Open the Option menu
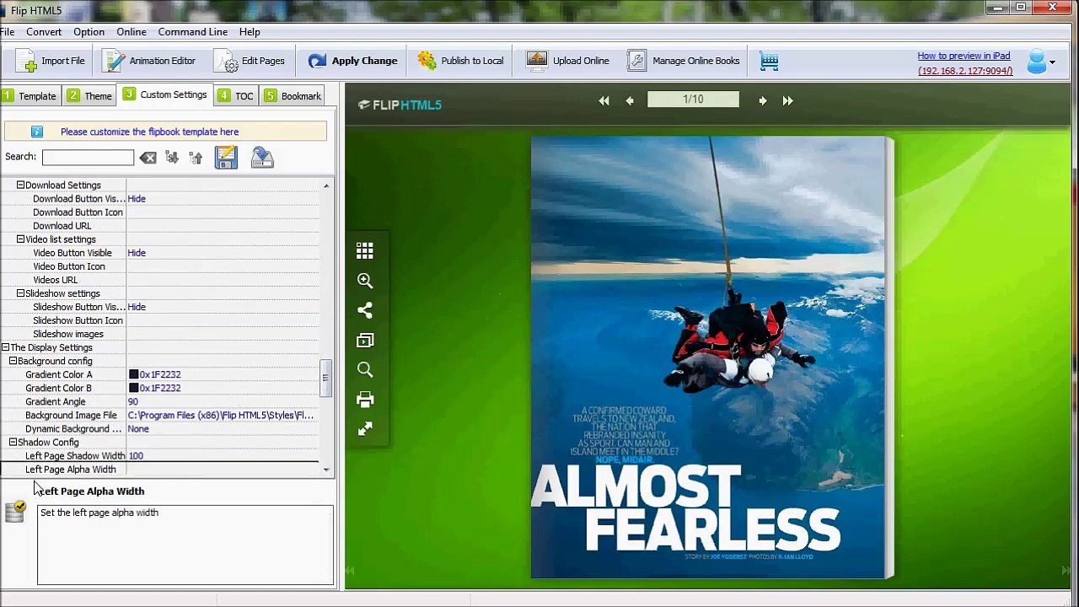This screenshot has height=607, width=1079. tap(89, 32)
